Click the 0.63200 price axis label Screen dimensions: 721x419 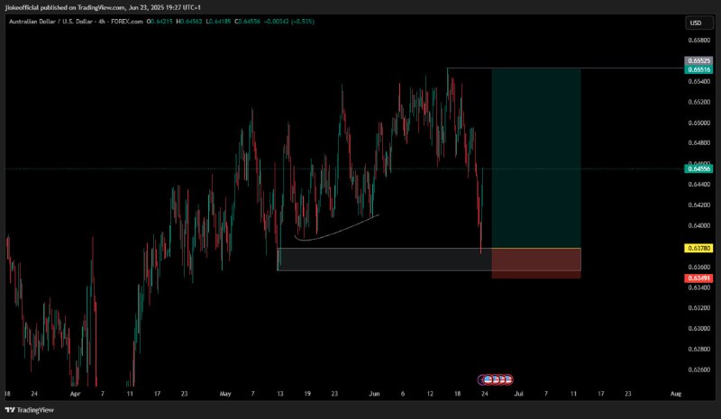click(x=699, y=307)
